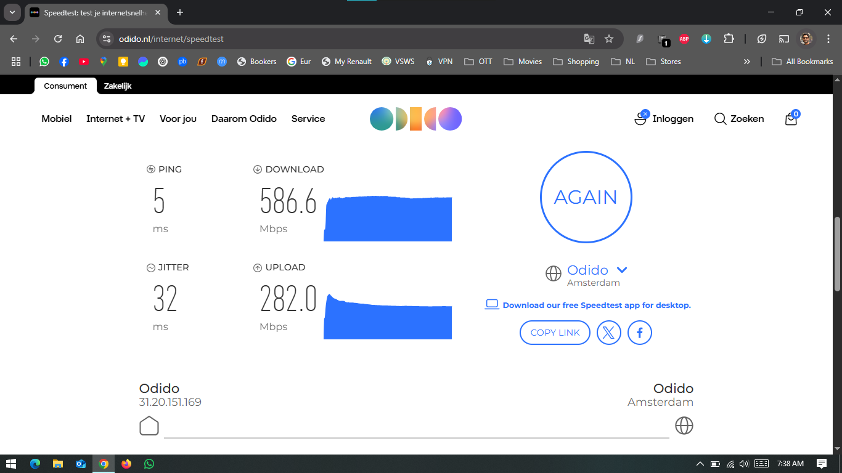Open the All Bookmarks folder

pyautogui.click(x=802, y=62)
